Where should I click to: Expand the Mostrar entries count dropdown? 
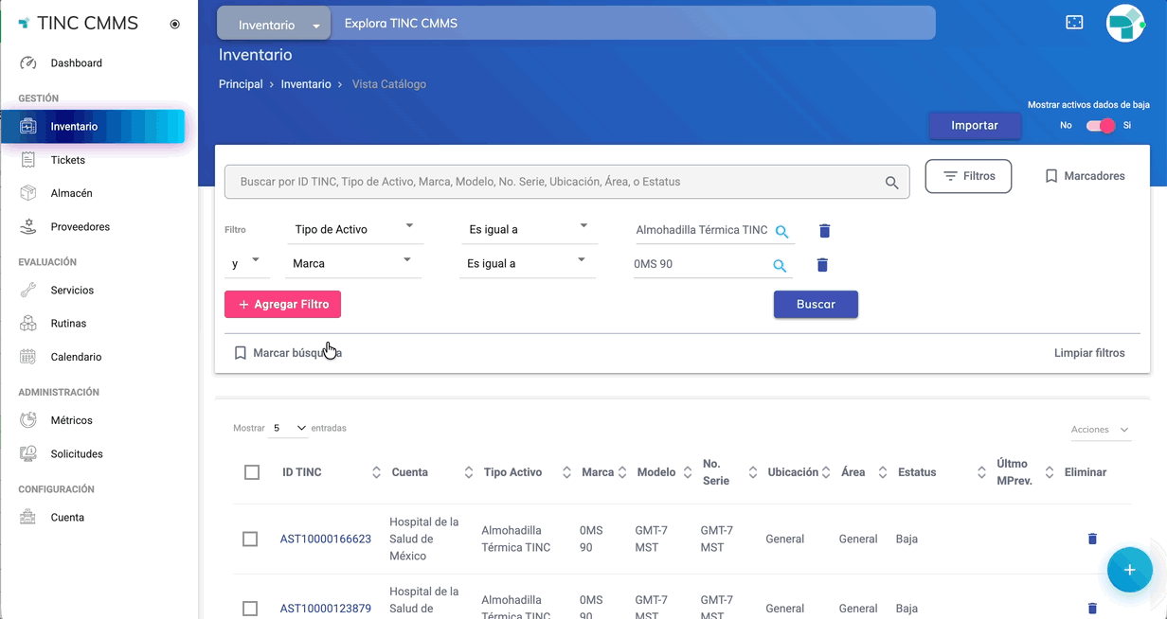289,428
